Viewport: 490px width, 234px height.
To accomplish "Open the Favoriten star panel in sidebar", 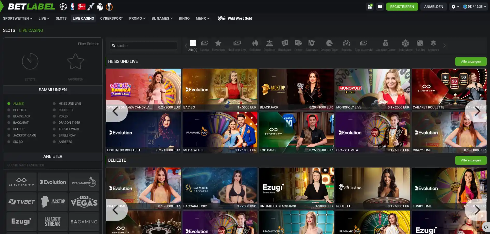I will [75, 67].
